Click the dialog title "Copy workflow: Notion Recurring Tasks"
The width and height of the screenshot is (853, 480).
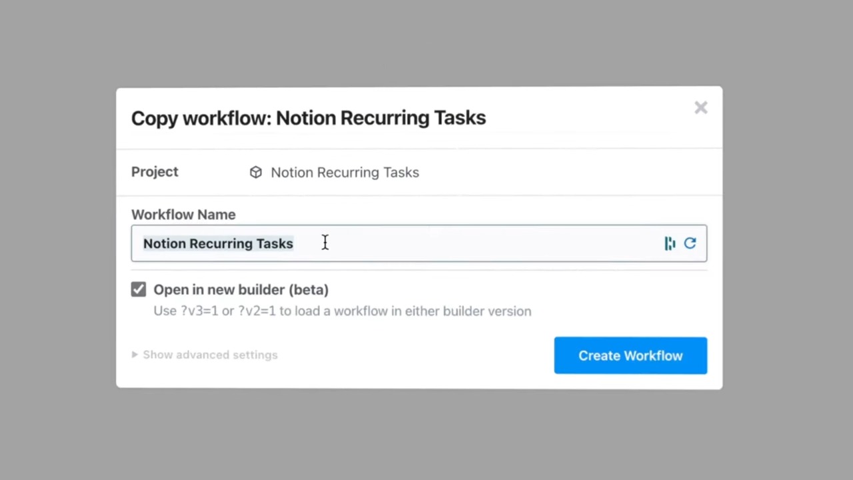coord(309,118)
